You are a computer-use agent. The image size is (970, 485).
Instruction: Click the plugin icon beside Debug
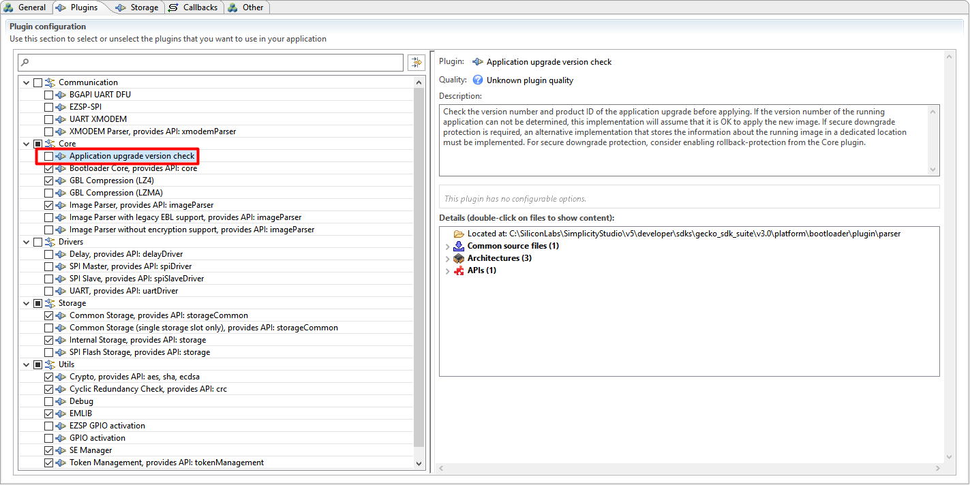[61, 401]
